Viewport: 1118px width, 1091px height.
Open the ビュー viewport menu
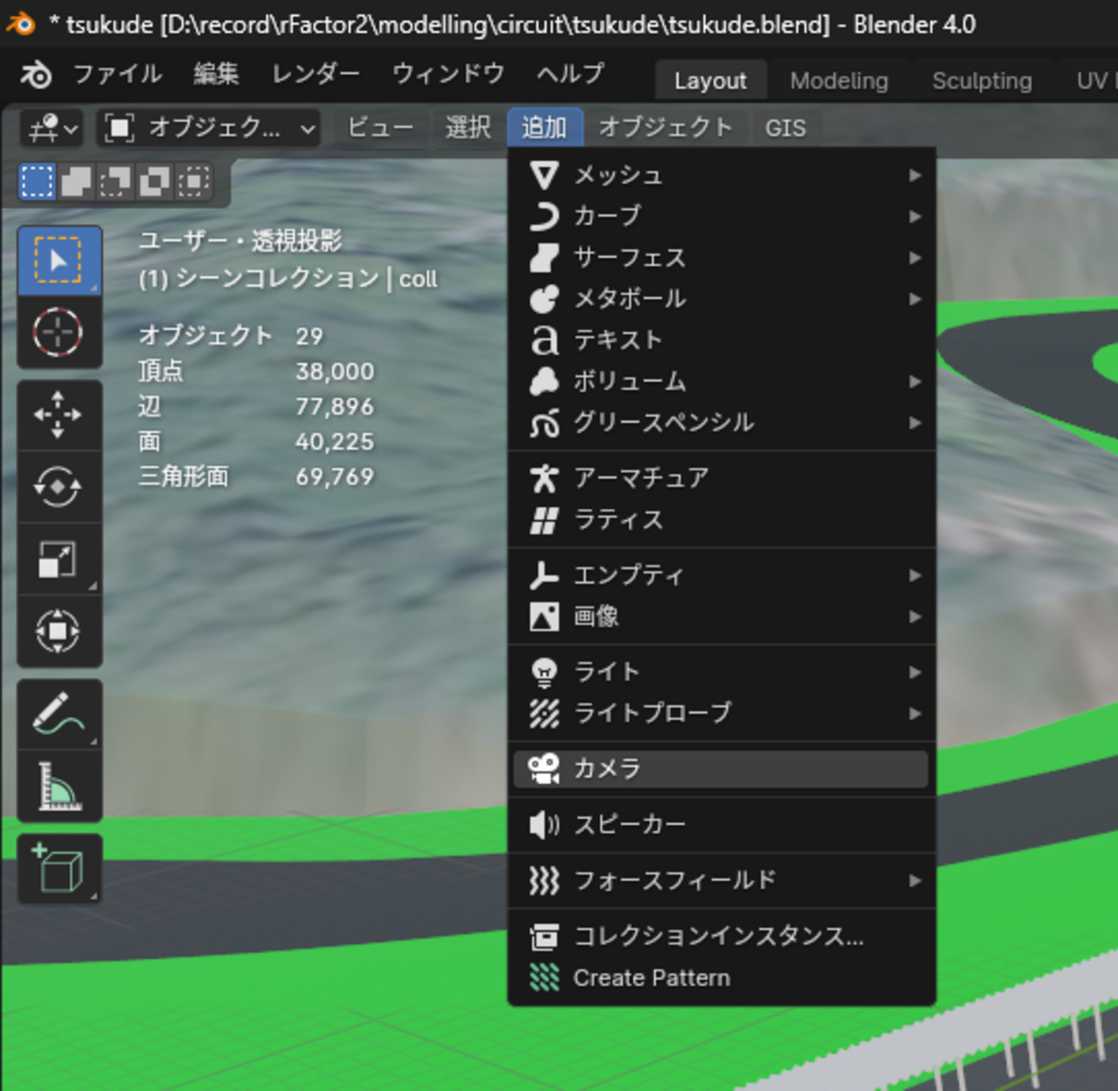point(380,128)
